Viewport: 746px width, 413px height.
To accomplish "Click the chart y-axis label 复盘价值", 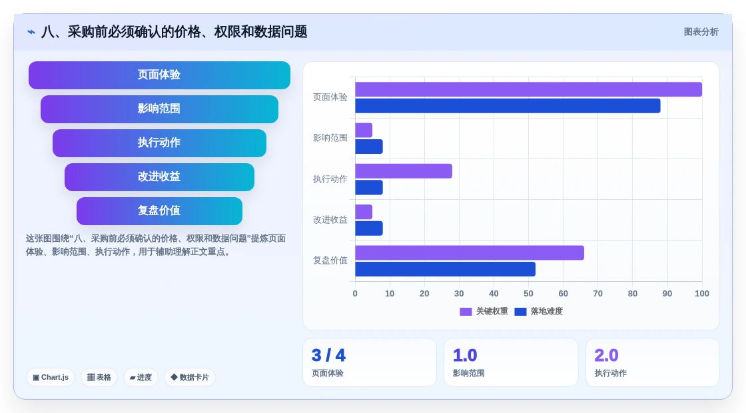I will (x=330, y=260).
